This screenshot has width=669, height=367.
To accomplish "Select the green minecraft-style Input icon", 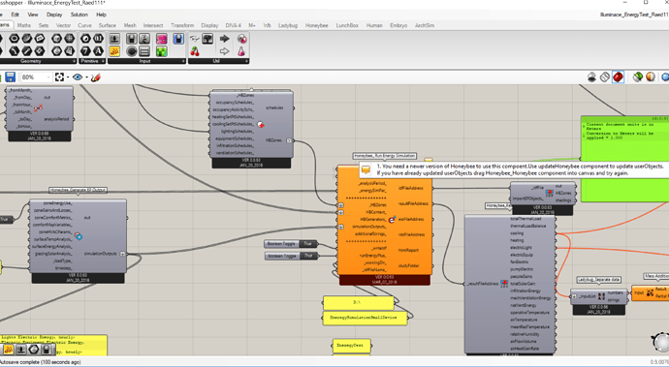I will point(161,52).
